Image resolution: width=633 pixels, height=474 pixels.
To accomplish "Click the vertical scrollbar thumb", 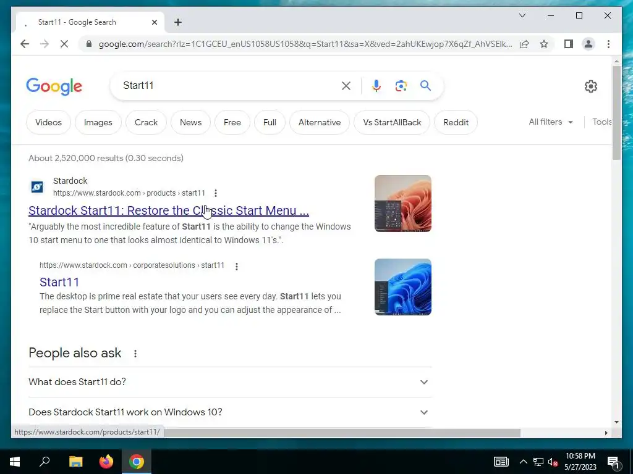I will click(616, 113).
